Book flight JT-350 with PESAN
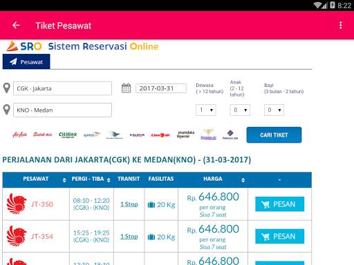 point(279,204)
